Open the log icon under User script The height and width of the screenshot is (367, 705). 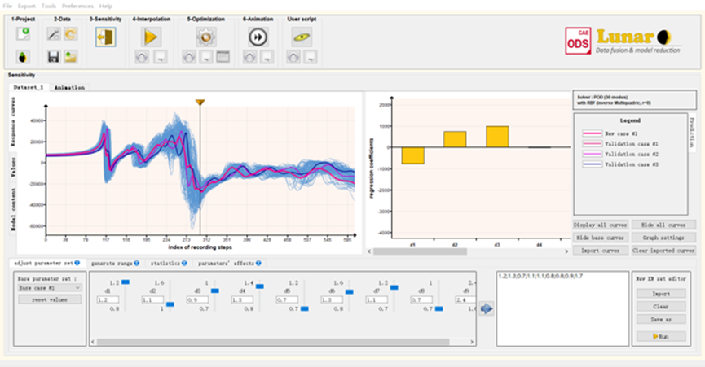pyautogui.click(x=311, y=57)
